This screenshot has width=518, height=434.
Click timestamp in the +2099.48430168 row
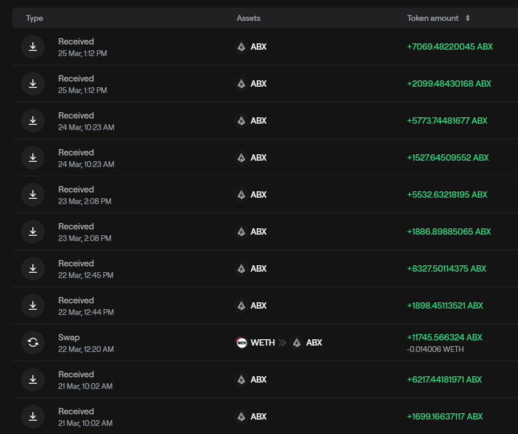[83, 90]
